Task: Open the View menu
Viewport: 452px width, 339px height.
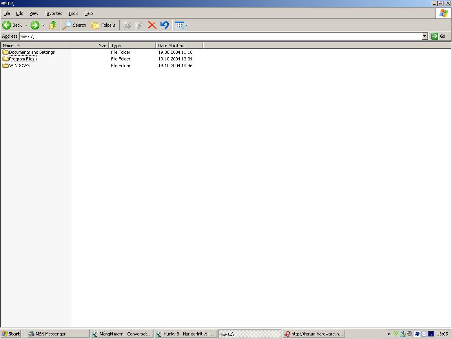Action: (34, 13)
